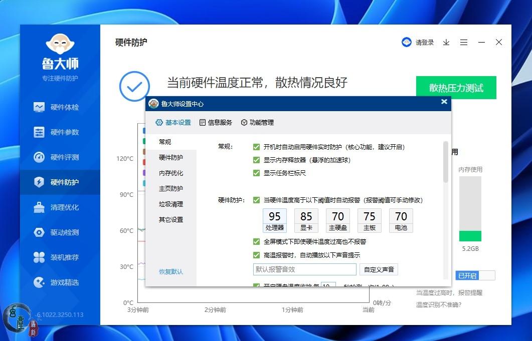
Task: Toggle 当硬件温度高于以下阈值时自动报警 checkbox
Action: tap(257, 200)
